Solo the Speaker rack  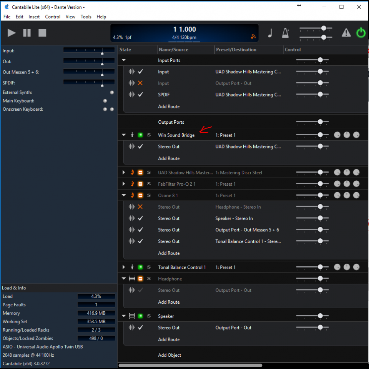coord(149,316)
